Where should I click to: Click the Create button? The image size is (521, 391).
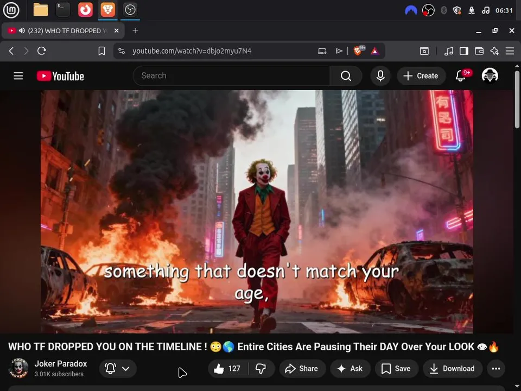point(421,76)
